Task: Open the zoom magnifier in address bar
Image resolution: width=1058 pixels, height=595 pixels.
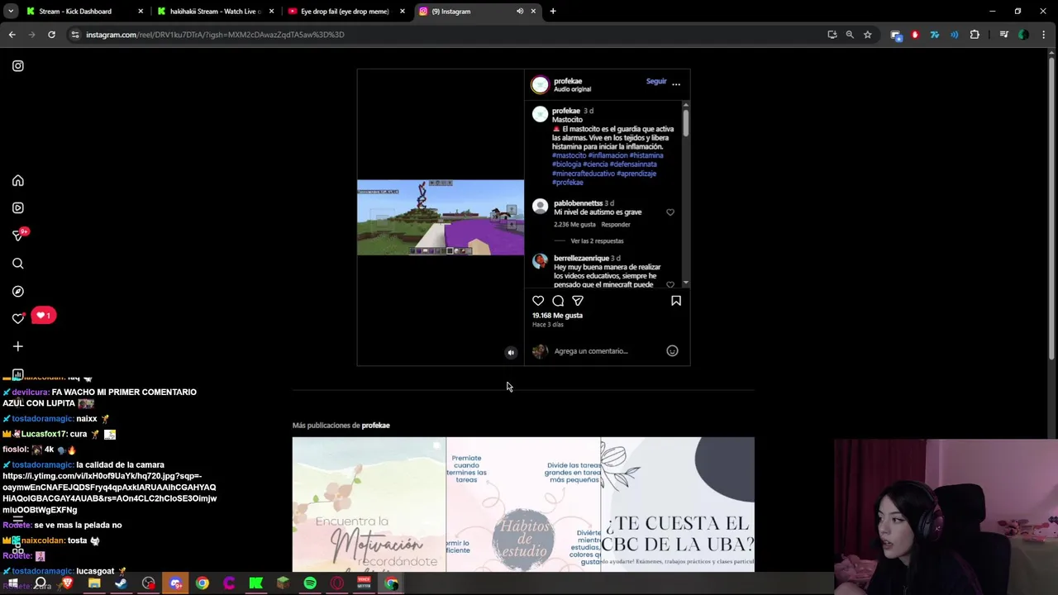Action: (x=850, y=35)
